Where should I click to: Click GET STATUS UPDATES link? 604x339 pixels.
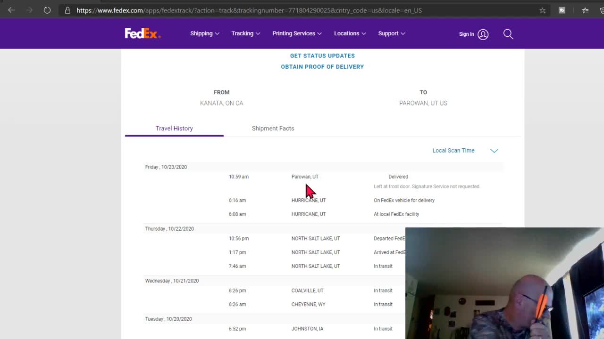pos(322,56)
